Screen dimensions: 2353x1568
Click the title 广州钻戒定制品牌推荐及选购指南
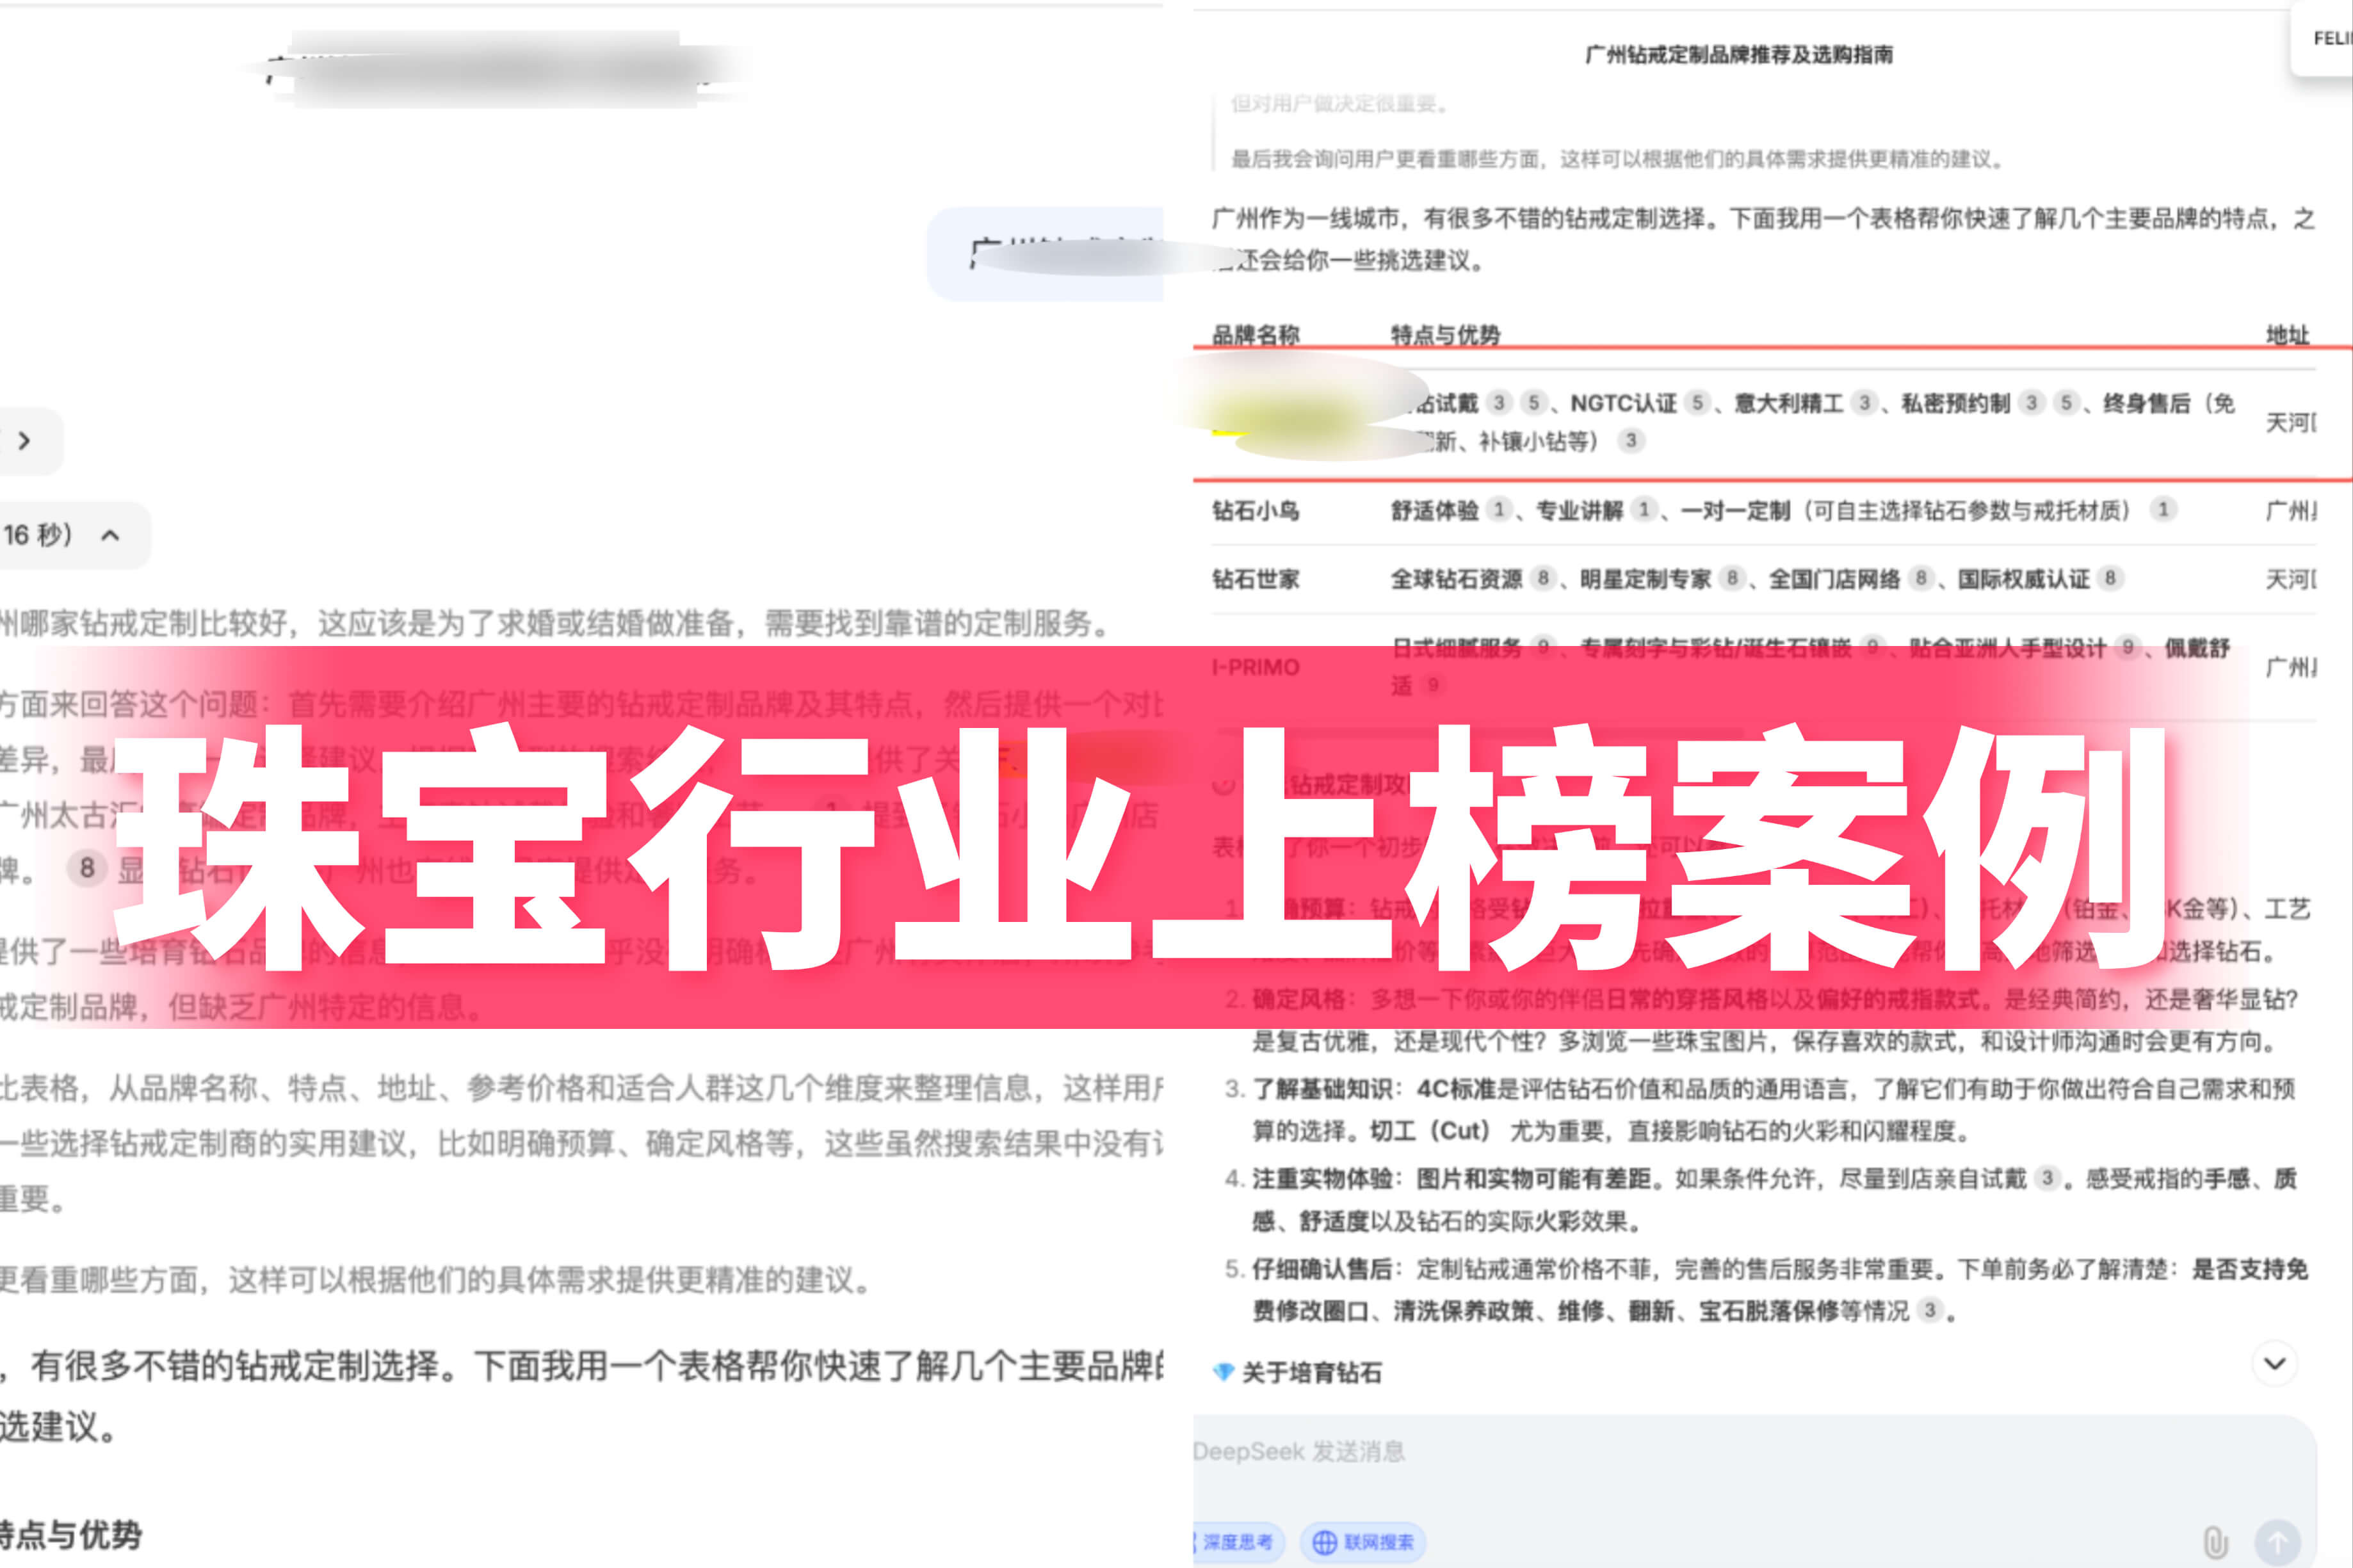click(1739, 55)
